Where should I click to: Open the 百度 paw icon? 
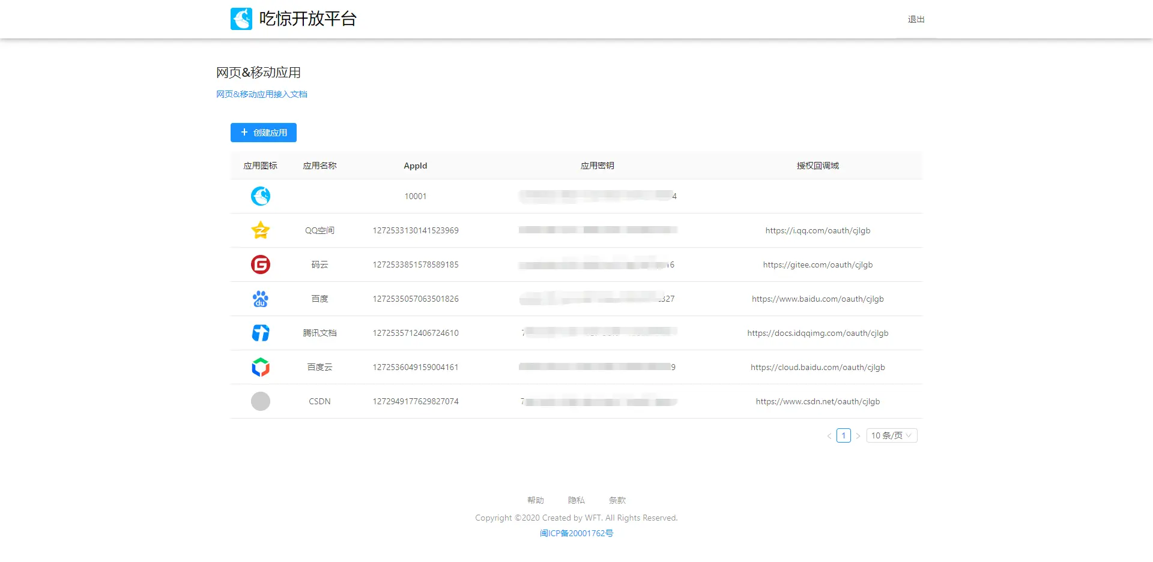[x=261, y=299]
